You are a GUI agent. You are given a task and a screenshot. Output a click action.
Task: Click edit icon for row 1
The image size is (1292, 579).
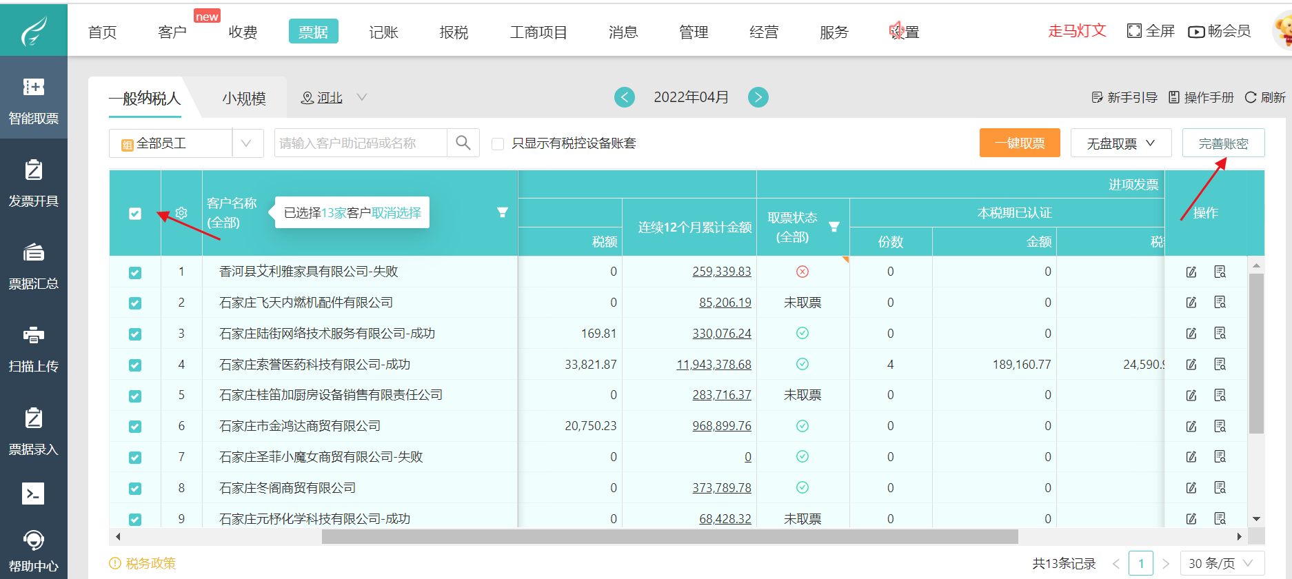click(x=1191, y=272)
